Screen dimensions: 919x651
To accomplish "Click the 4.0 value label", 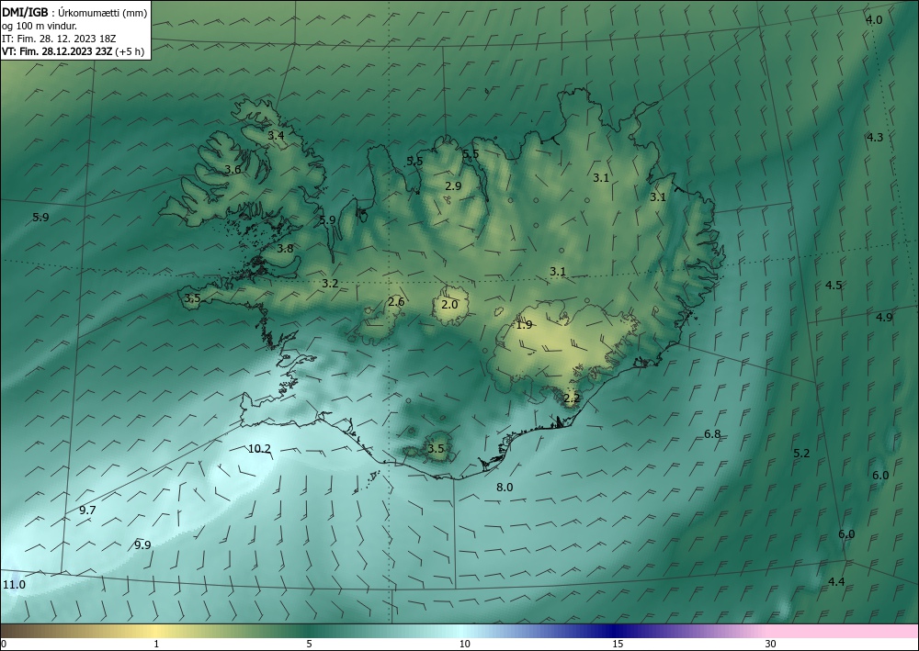I will coord(874,20).
